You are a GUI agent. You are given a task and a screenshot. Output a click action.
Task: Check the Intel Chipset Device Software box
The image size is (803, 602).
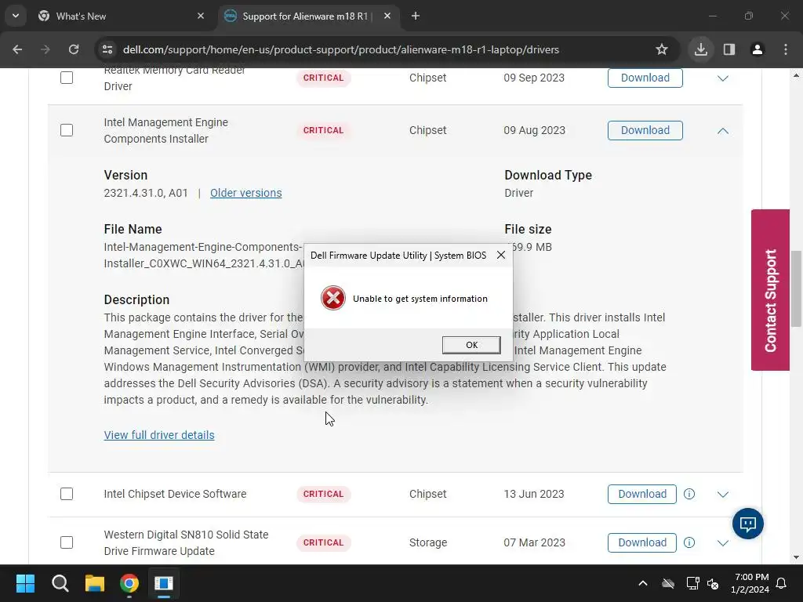(x=67, y=494)
